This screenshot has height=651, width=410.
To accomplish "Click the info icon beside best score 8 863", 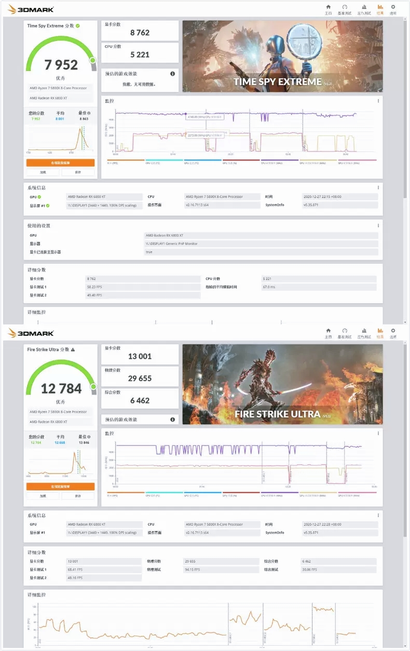I will tap(89, 113).
